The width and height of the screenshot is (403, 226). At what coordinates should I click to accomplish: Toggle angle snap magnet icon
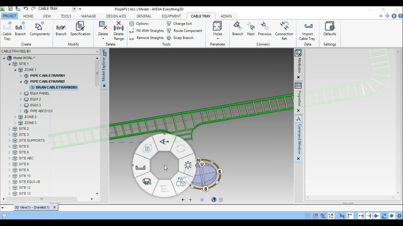tap(323, 216)
